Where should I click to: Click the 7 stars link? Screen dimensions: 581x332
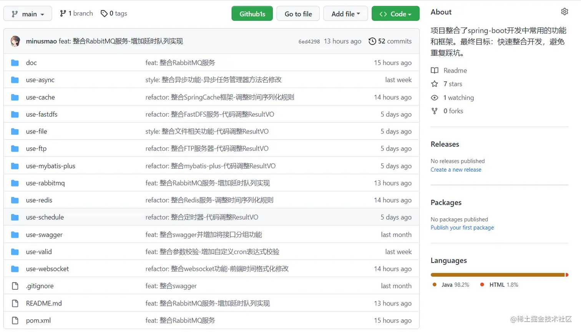point(453,84)
